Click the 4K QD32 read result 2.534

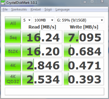coord(42,79)
